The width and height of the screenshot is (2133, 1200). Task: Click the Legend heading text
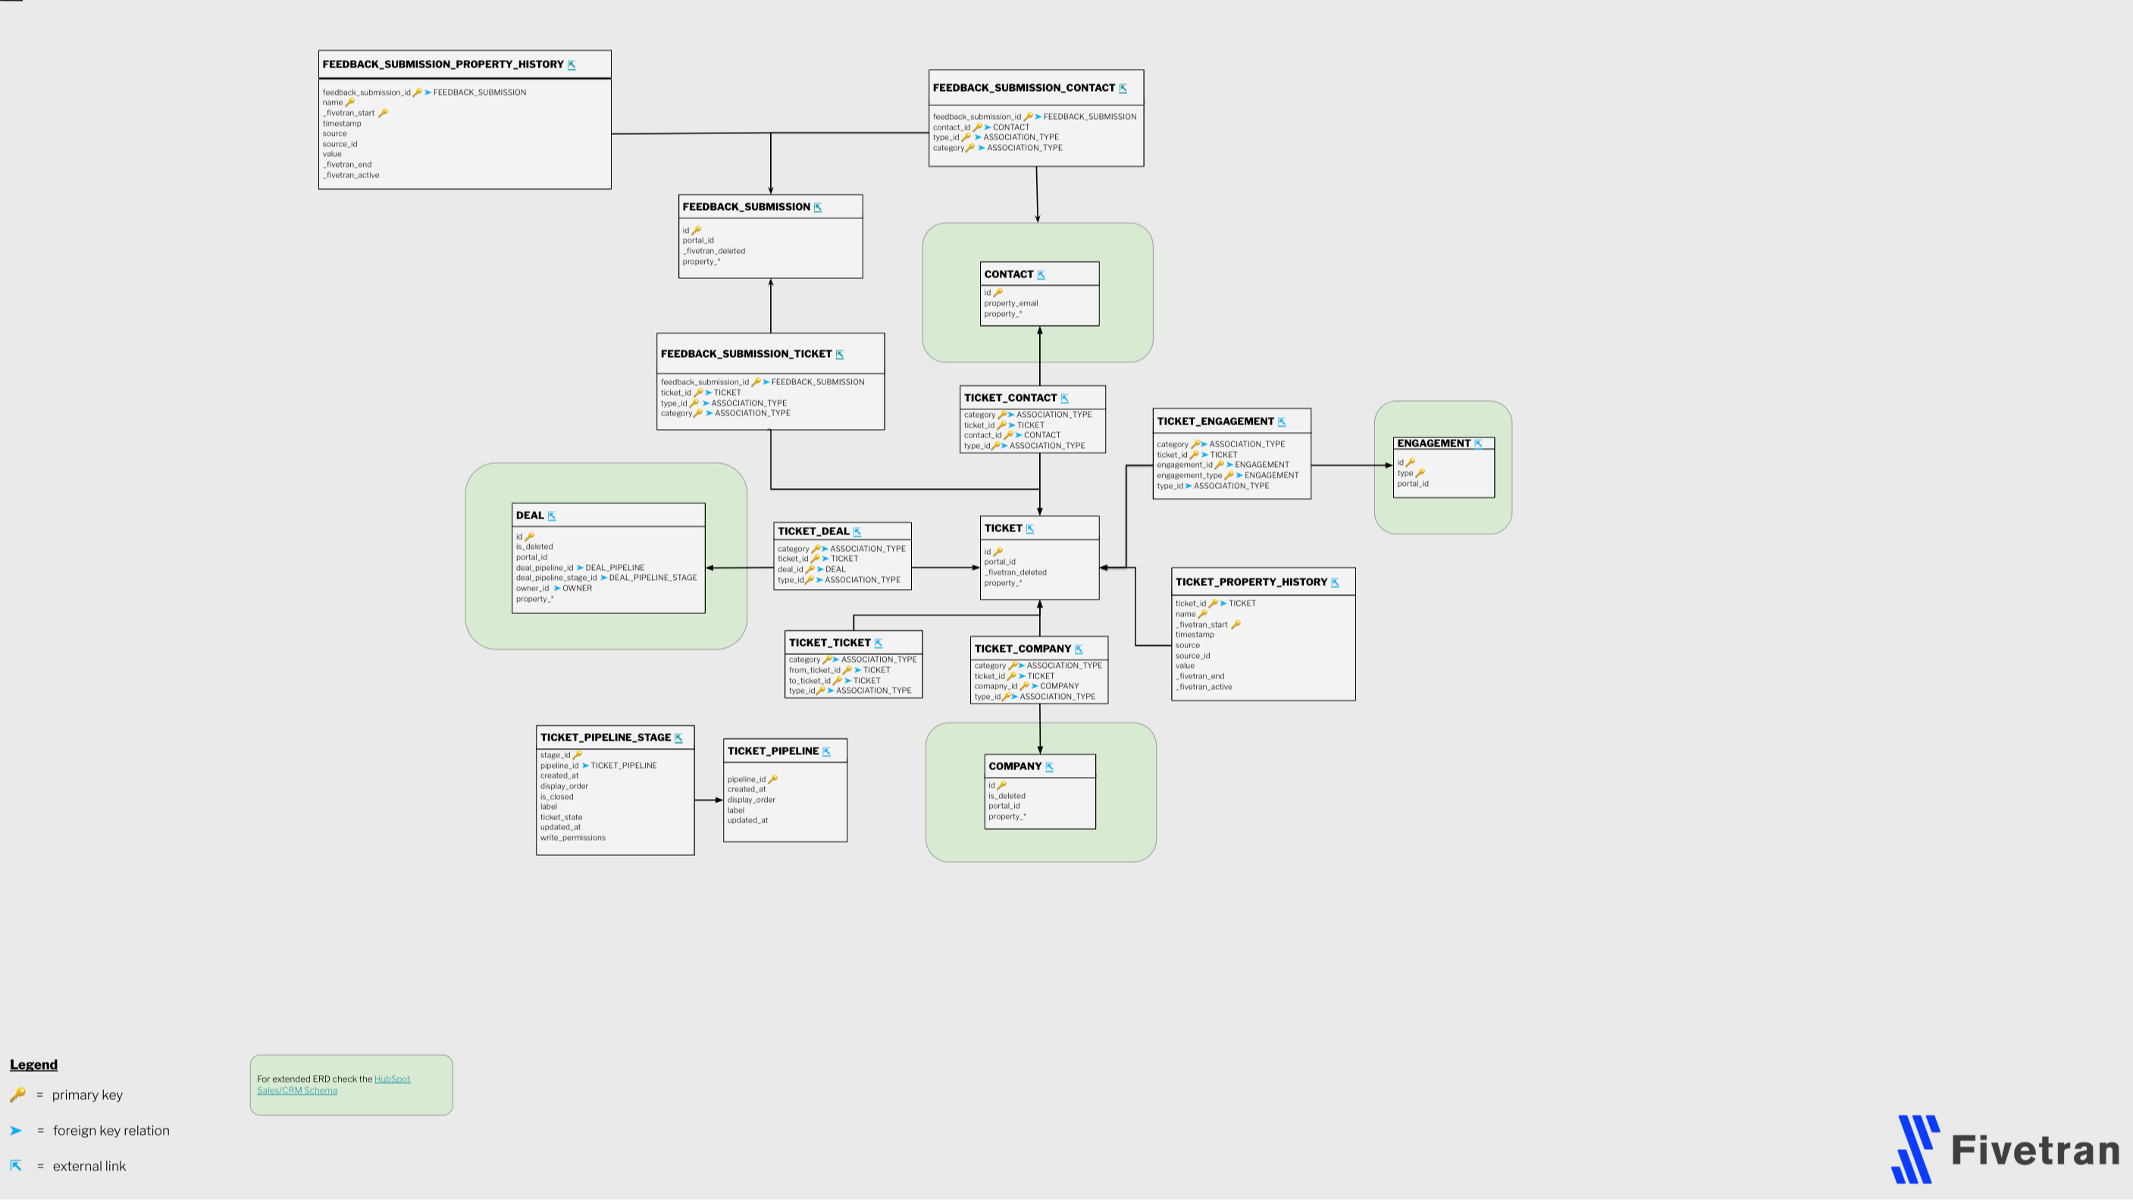coord(33,1065)
